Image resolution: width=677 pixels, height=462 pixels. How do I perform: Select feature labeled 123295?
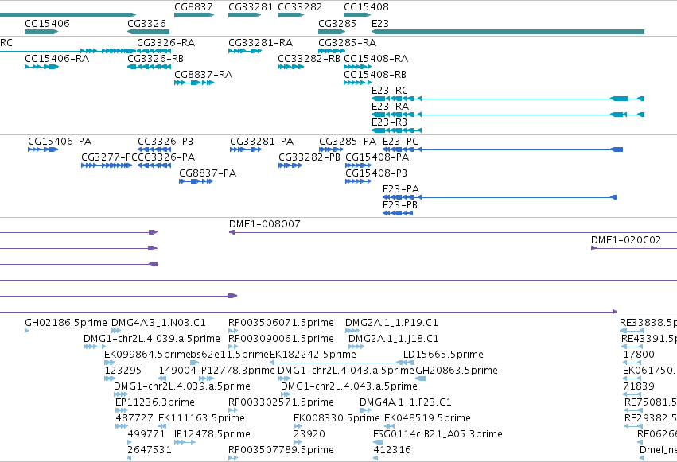pyautogui.click(x=110, y=379)
